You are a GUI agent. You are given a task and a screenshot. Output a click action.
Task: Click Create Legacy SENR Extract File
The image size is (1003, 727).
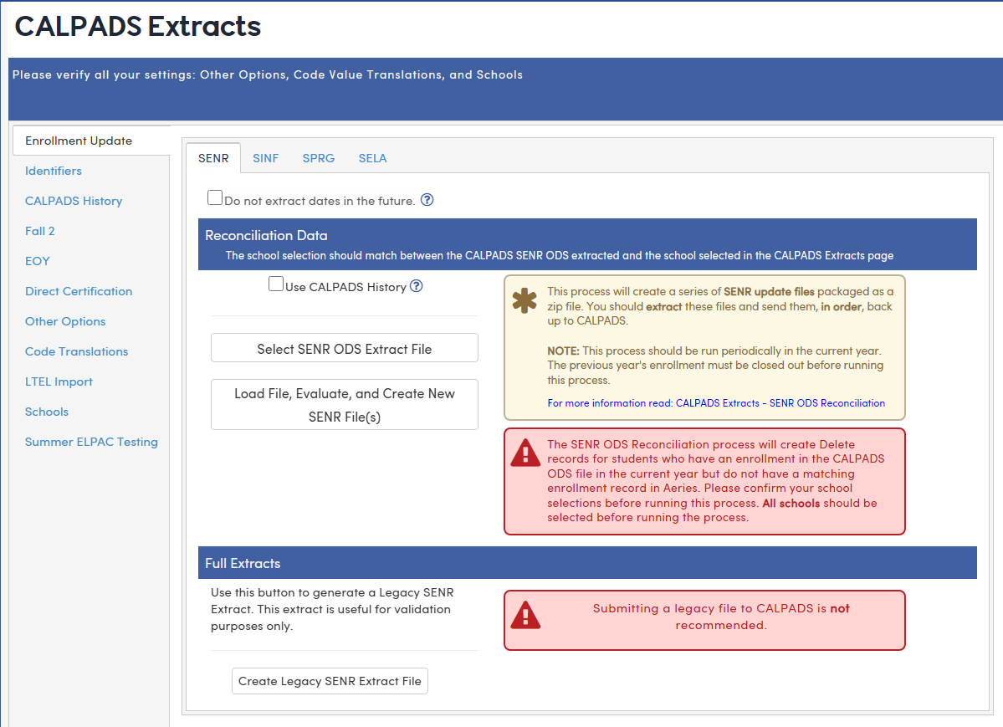330,681
